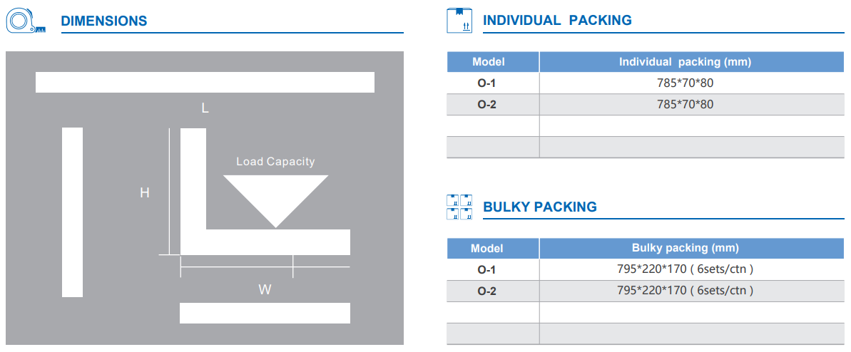Click the tape measure icon beside DIMENSIONS
Viewport: 851px width, 352px height.
(25, 21)
